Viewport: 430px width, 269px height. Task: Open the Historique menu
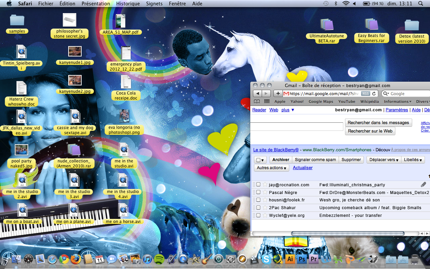[128, 4]
